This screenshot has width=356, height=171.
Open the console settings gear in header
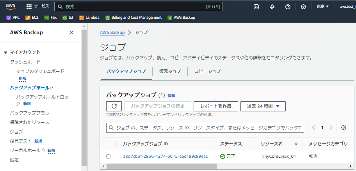(x=303, y=7)
